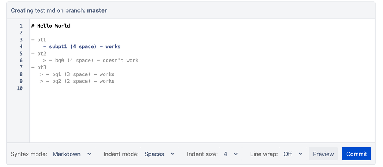Click the chevron next to indent size 4
This screenshot has width=383, height=167.
236,154
